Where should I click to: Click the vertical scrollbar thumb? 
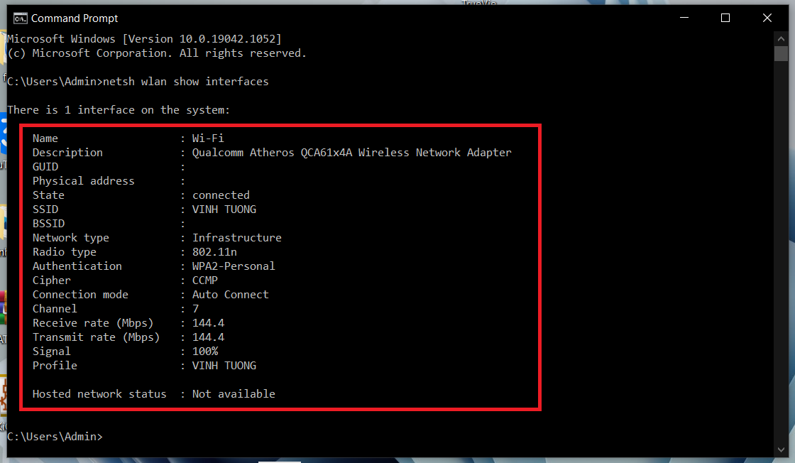point(781,53)
